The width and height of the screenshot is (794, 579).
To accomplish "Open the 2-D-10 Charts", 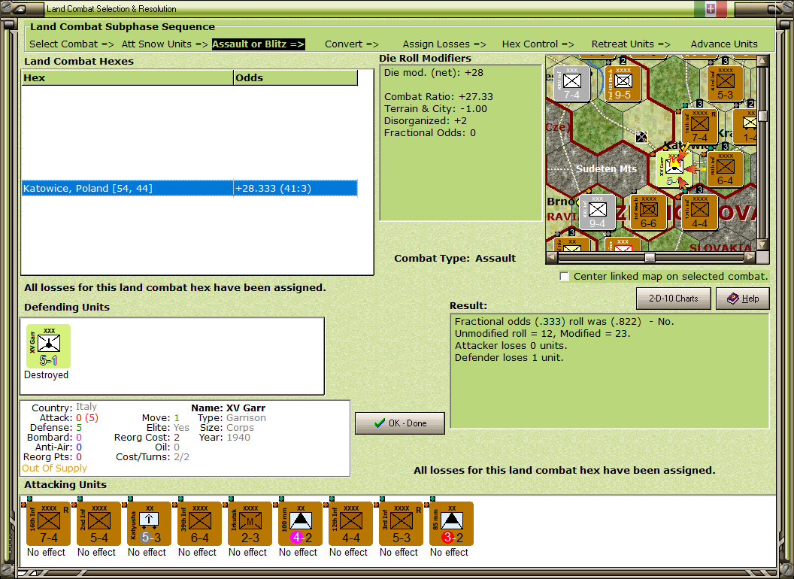I will coord(674,299).
